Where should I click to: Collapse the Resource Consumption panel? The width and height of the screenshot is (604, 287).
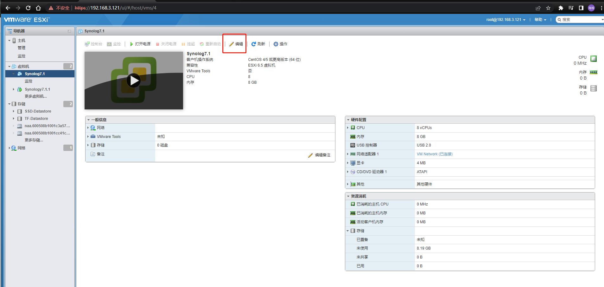[x=348, y=196]
